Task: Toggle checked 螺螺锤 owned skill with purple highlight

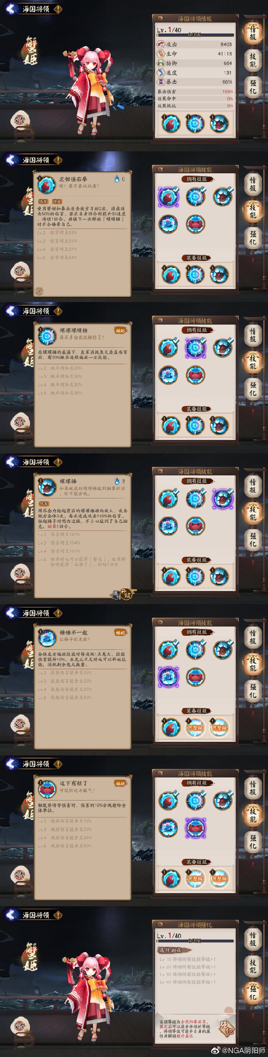Action: pos(223,499)
